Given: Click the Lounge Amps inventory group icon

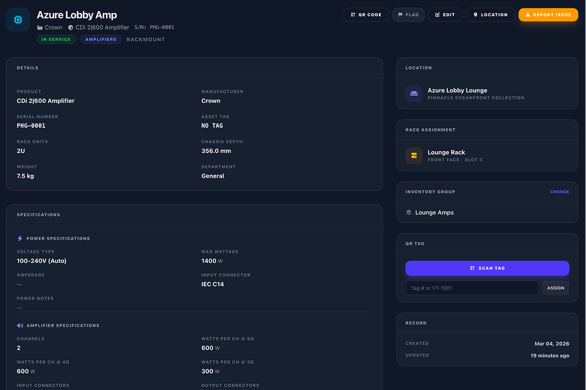Looking at the screenshot, I should point(409,212).
